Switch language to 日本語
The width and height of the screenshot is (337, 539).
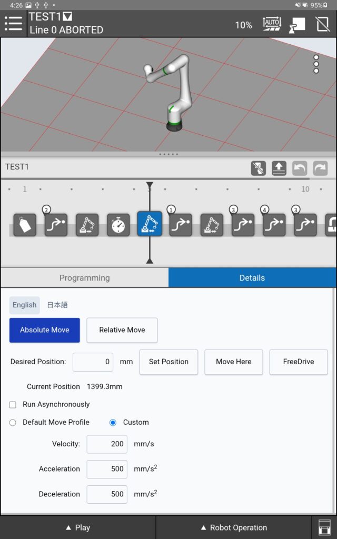57,305
